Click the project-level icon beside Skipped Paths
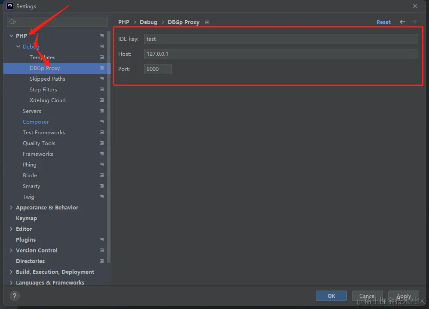 (101, 79)
